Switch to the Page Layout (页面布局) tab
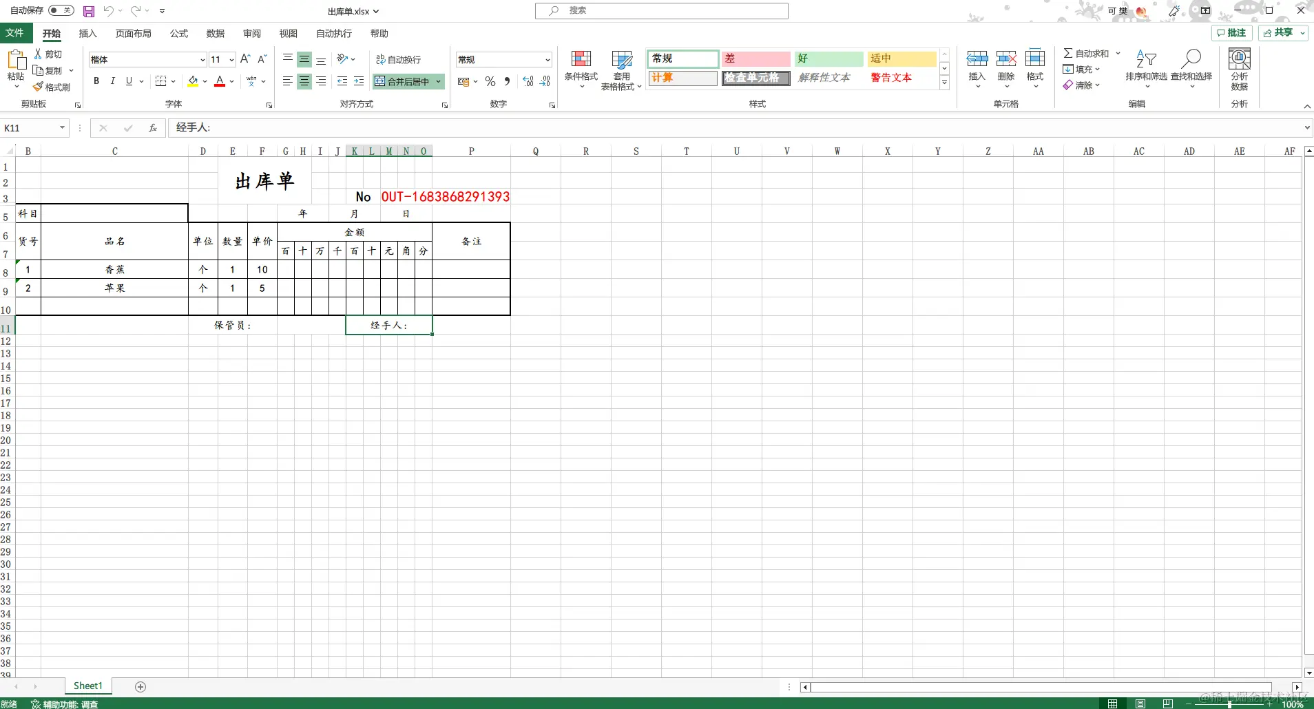 (x=134, y=33)
